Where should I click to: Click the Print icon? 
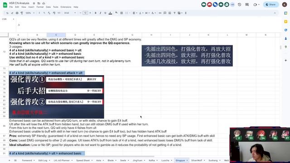tap(17, 13)
